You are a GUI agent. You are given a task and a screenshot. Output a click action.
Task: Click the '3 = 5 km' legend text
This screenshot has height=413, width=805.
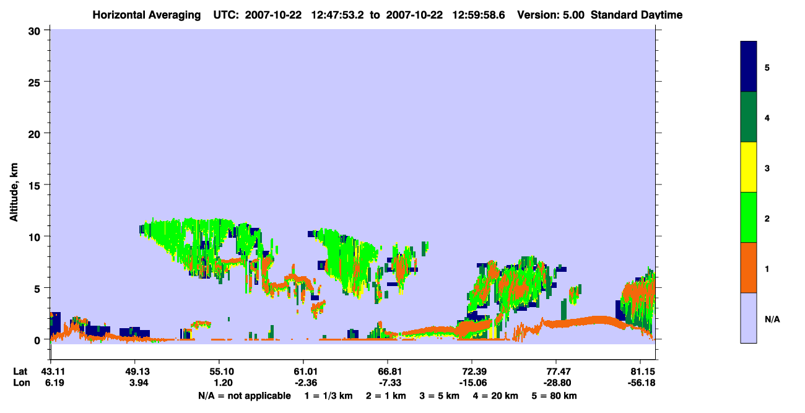point(440,396)
